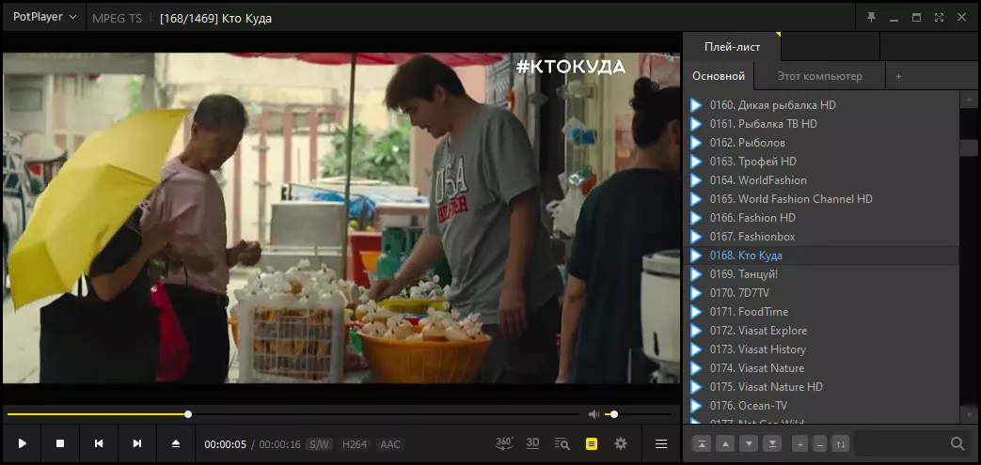Select 0169. Танцуй! channel
981x465 pixels.
821,273
